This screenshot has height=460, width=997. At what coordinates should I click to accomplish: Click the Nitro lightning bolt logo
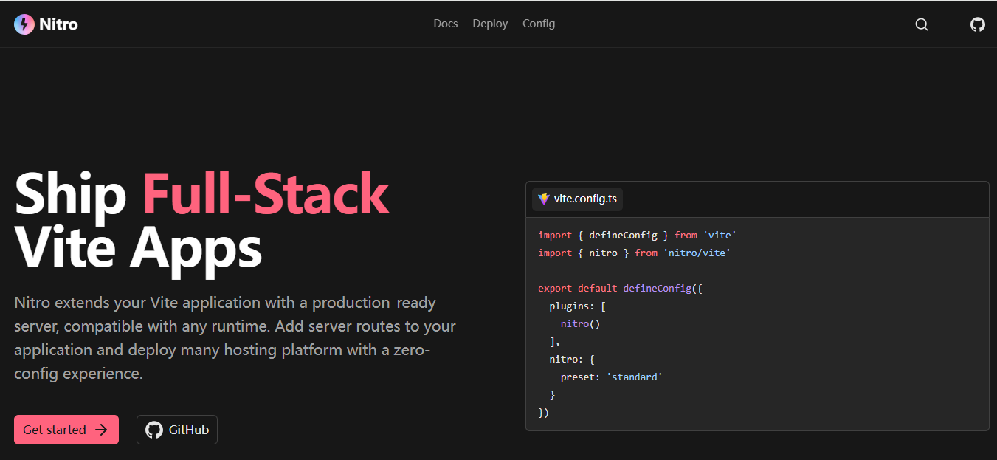(24, 24)
